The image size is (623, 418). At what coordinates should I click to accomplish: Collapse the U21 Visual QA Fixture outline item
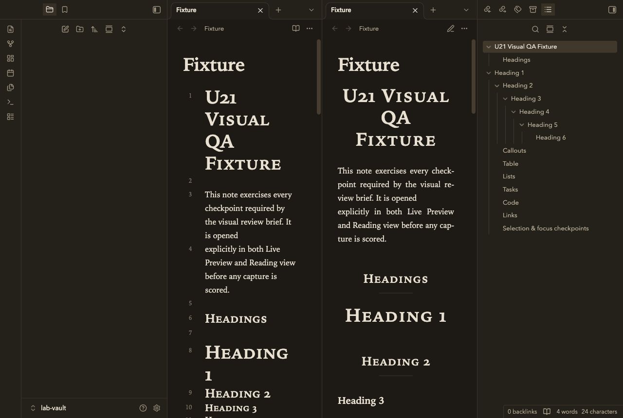489,47
